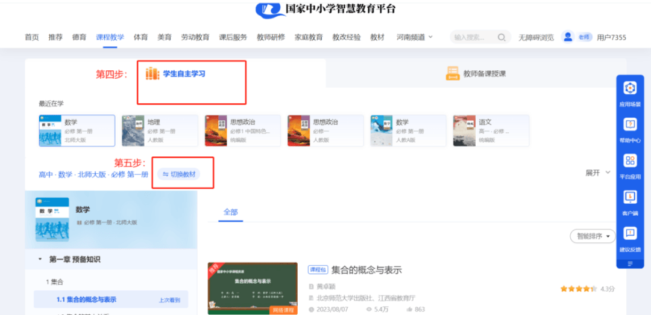Select the 全部 resource tab

pos(230,212)
